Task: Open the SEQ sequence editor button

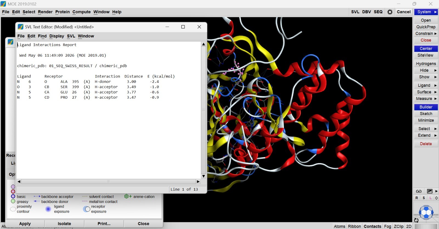Action: coord(378,12)
